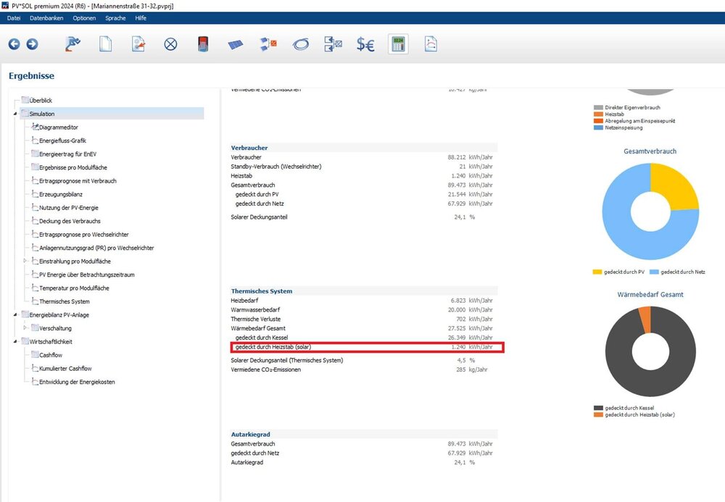This screenshot has width=725, height=502.
Task: Open the Optionen menu
Action: click(x=84, y=18)
